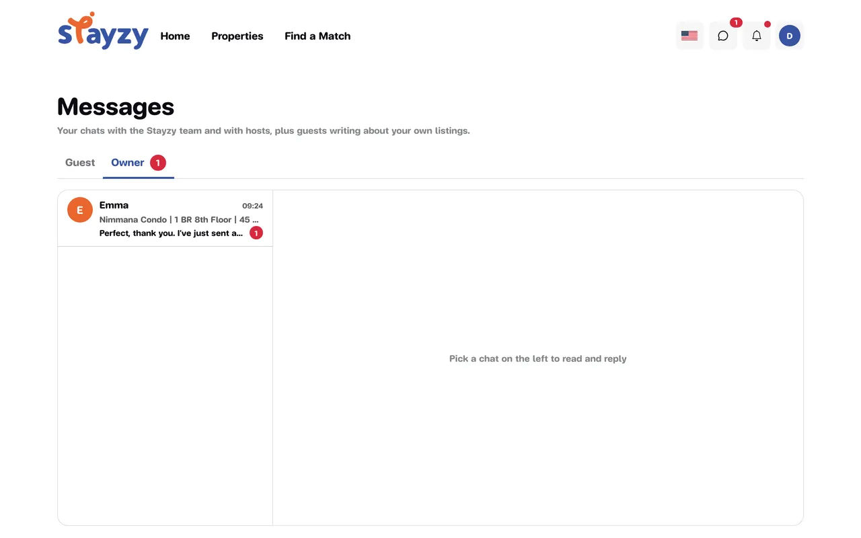Screen dimensions: 861x538
Task: Open the chat messages icon
Action: pos(723,36)
